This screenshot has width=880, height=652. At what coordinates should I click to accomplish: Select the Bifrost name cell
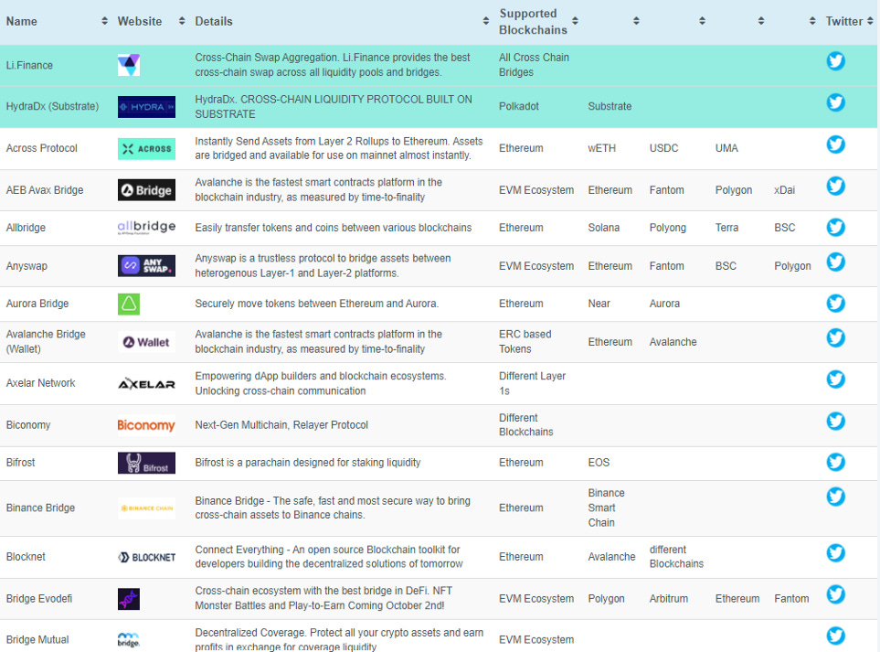20,462
